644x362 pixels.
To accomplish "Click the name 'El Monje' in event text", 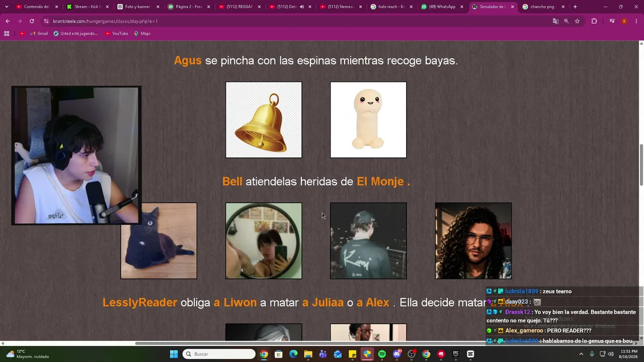I will pyautogui.click(x=380, y=182).
